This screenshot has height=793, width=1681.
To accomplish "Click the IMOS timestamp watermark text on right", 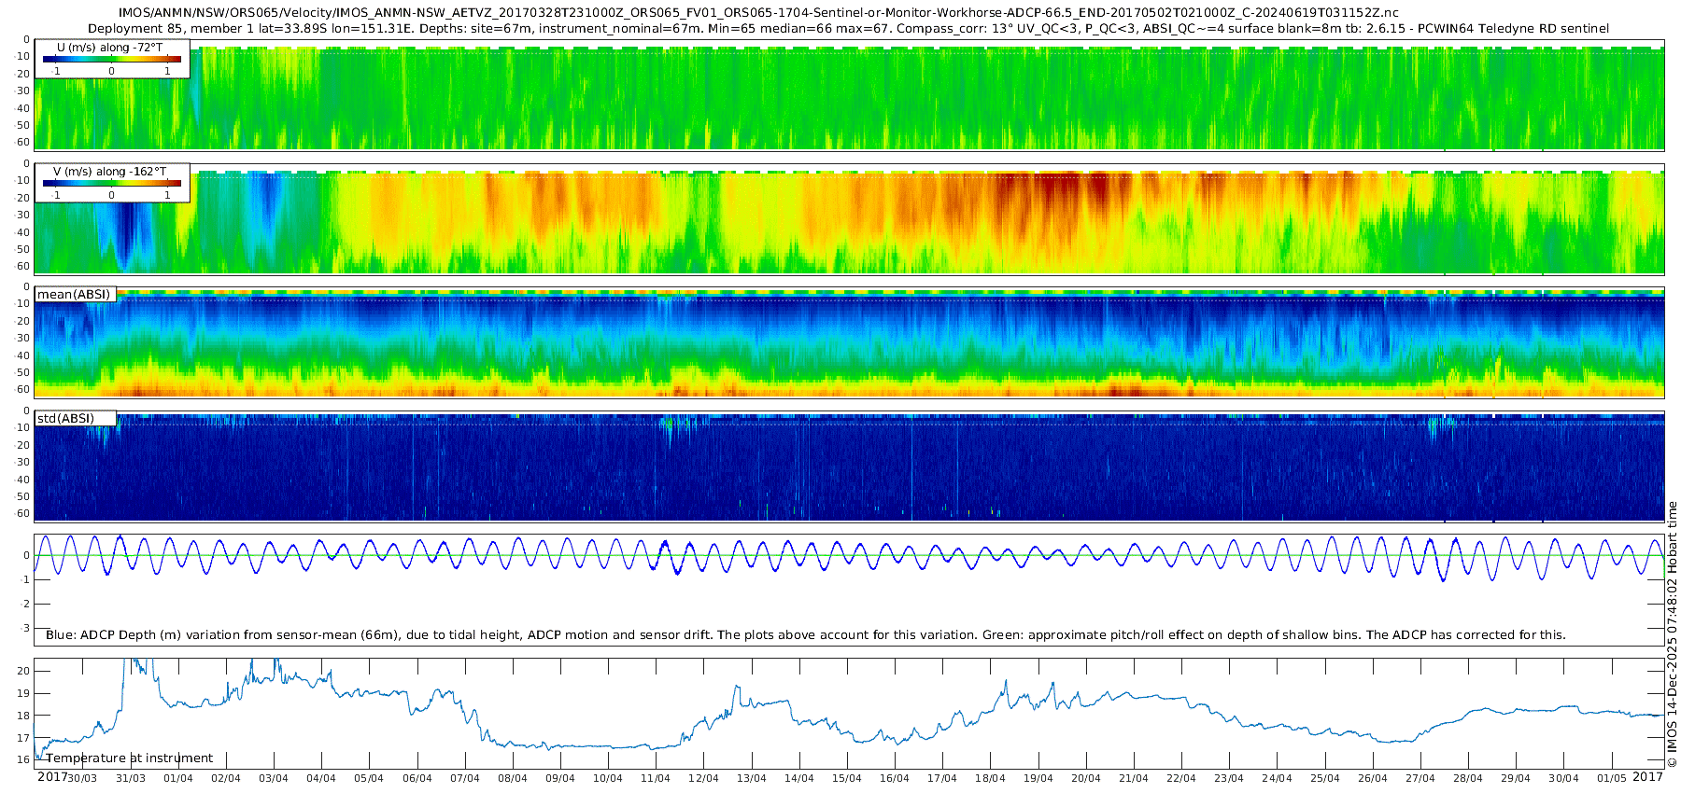I will point(1673,634).
